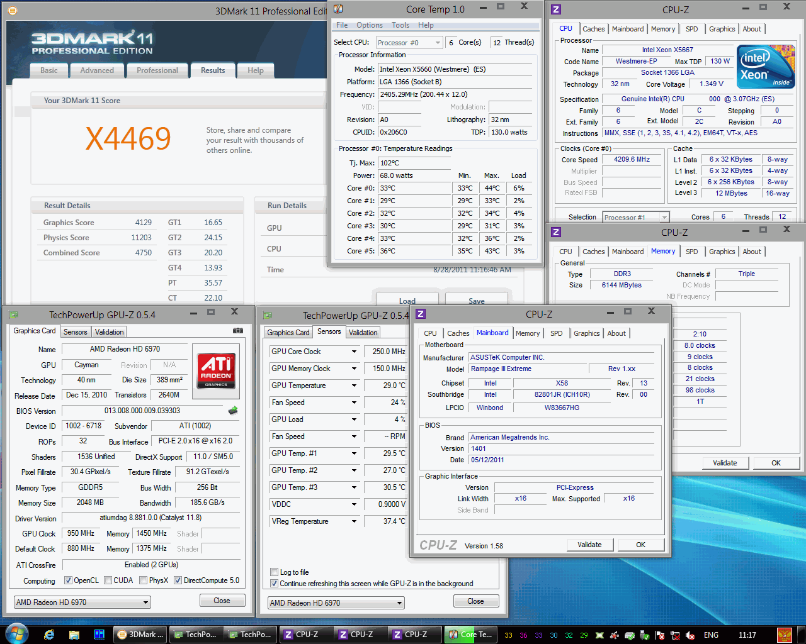Toggle the CUDA checkbox

pos(108,580)
